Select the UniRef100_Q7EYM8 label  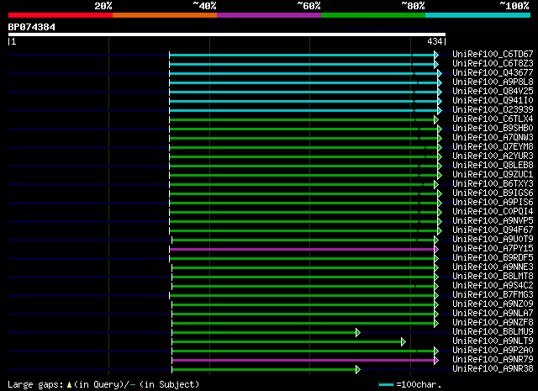click(493, 147)
